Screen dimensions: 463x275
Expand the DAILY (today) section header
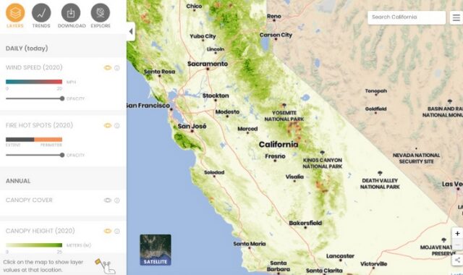pos(63,48)
